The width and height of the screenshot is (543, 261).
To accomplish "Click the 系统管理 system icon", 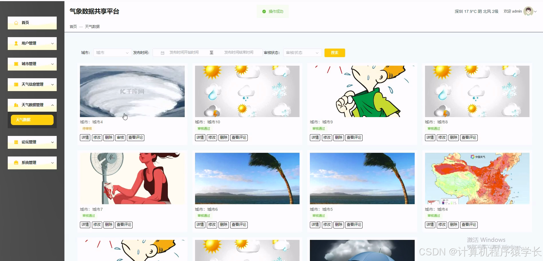I will pyautogui.click(x=16, y=162).
